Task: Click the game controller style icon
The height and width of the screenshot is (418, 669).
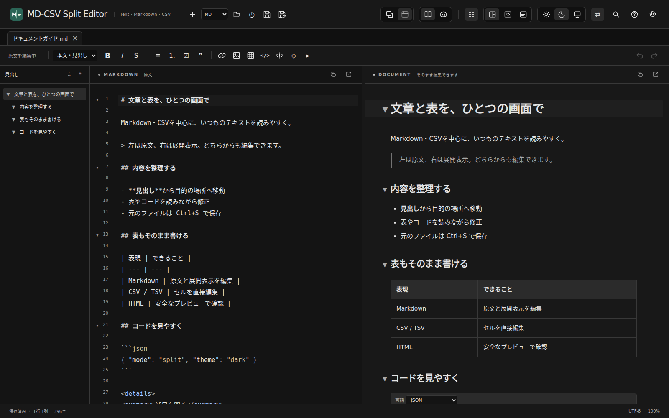Action: point(443,14)
